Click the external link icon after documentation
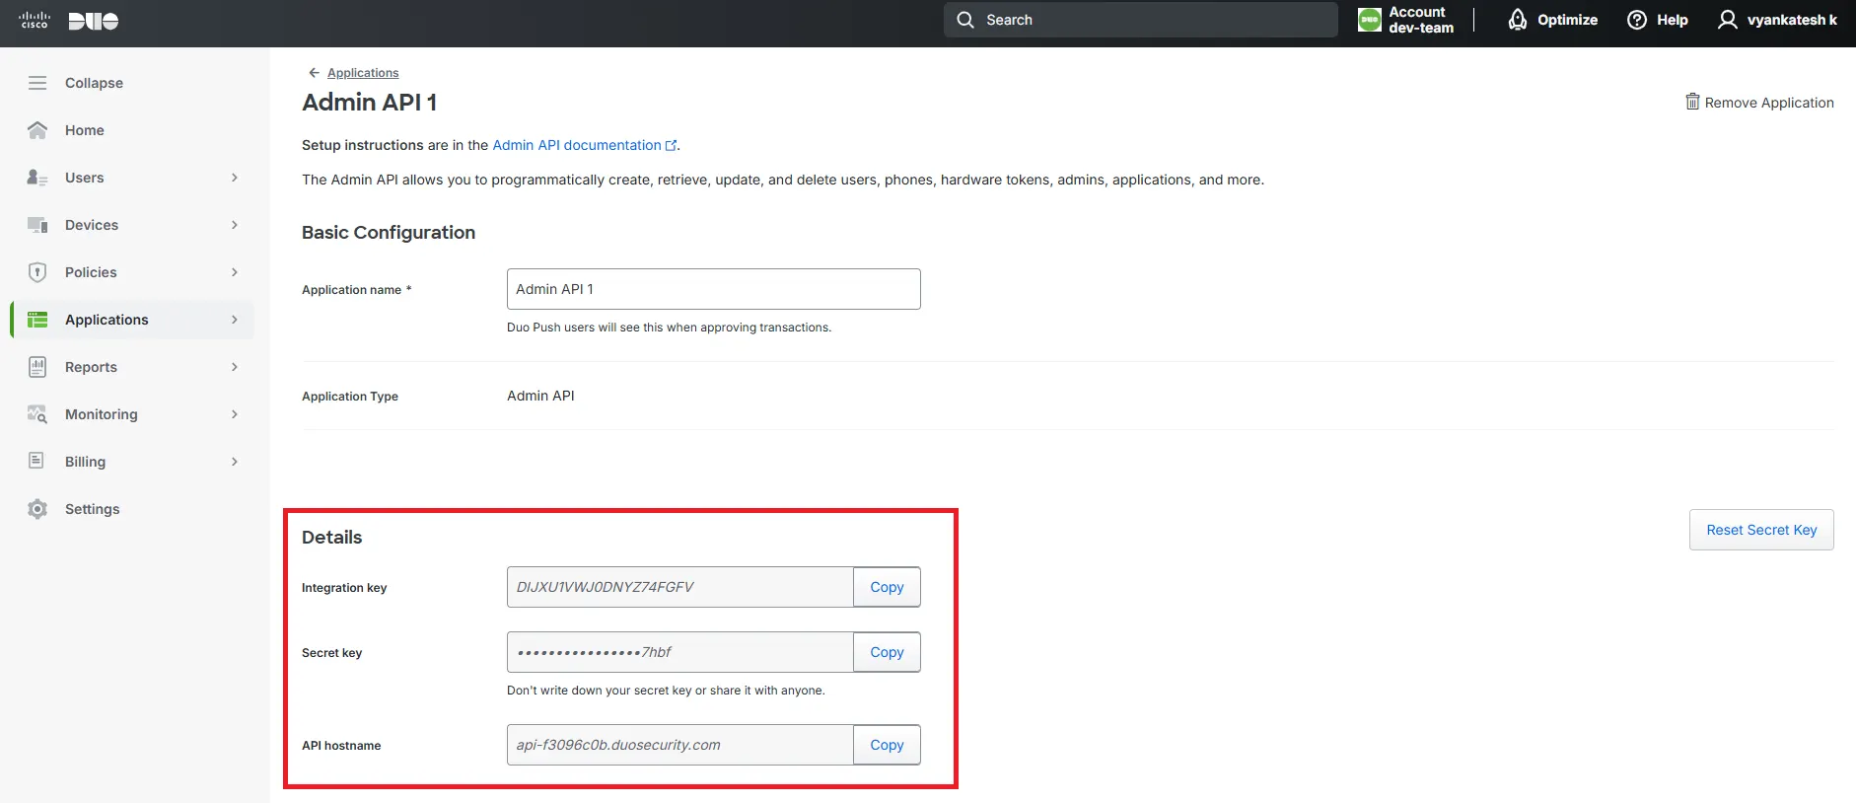This screenshot has height=803, width=1856. coord(672,145)
